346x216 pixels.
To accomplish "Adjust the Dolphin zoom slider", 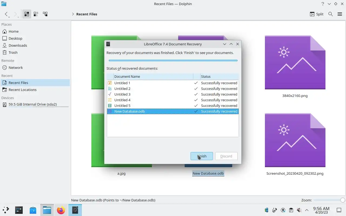I will [329, 200].
